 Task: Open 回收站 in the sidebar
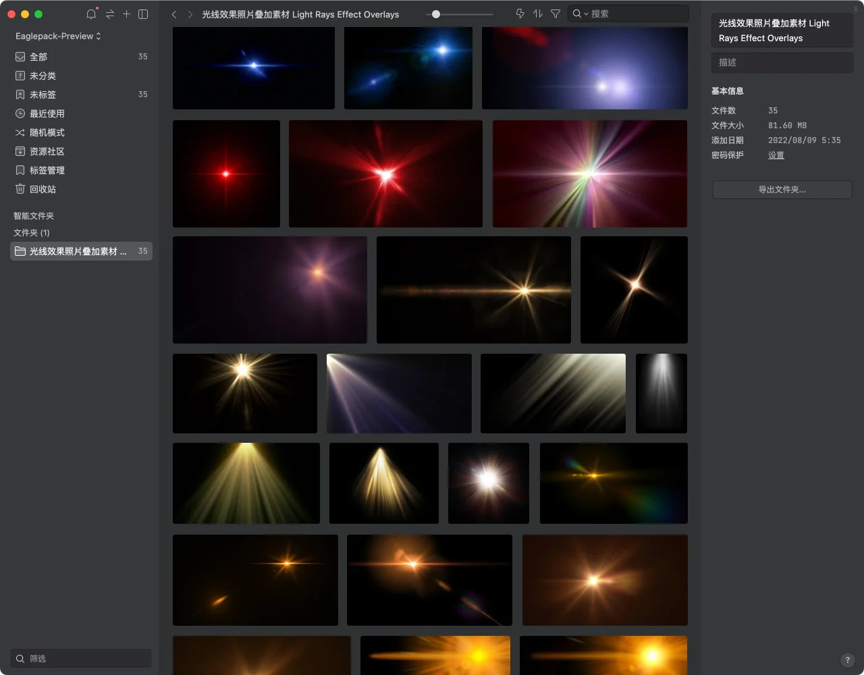43,189
